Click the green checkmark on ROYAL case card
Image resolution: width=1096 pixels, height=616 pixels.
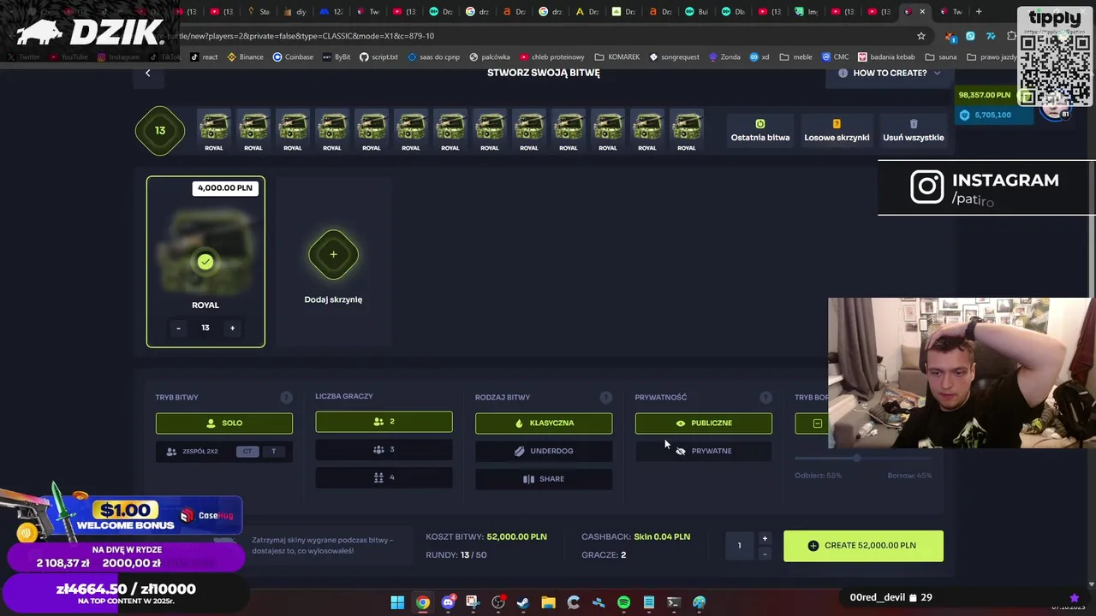205,262
